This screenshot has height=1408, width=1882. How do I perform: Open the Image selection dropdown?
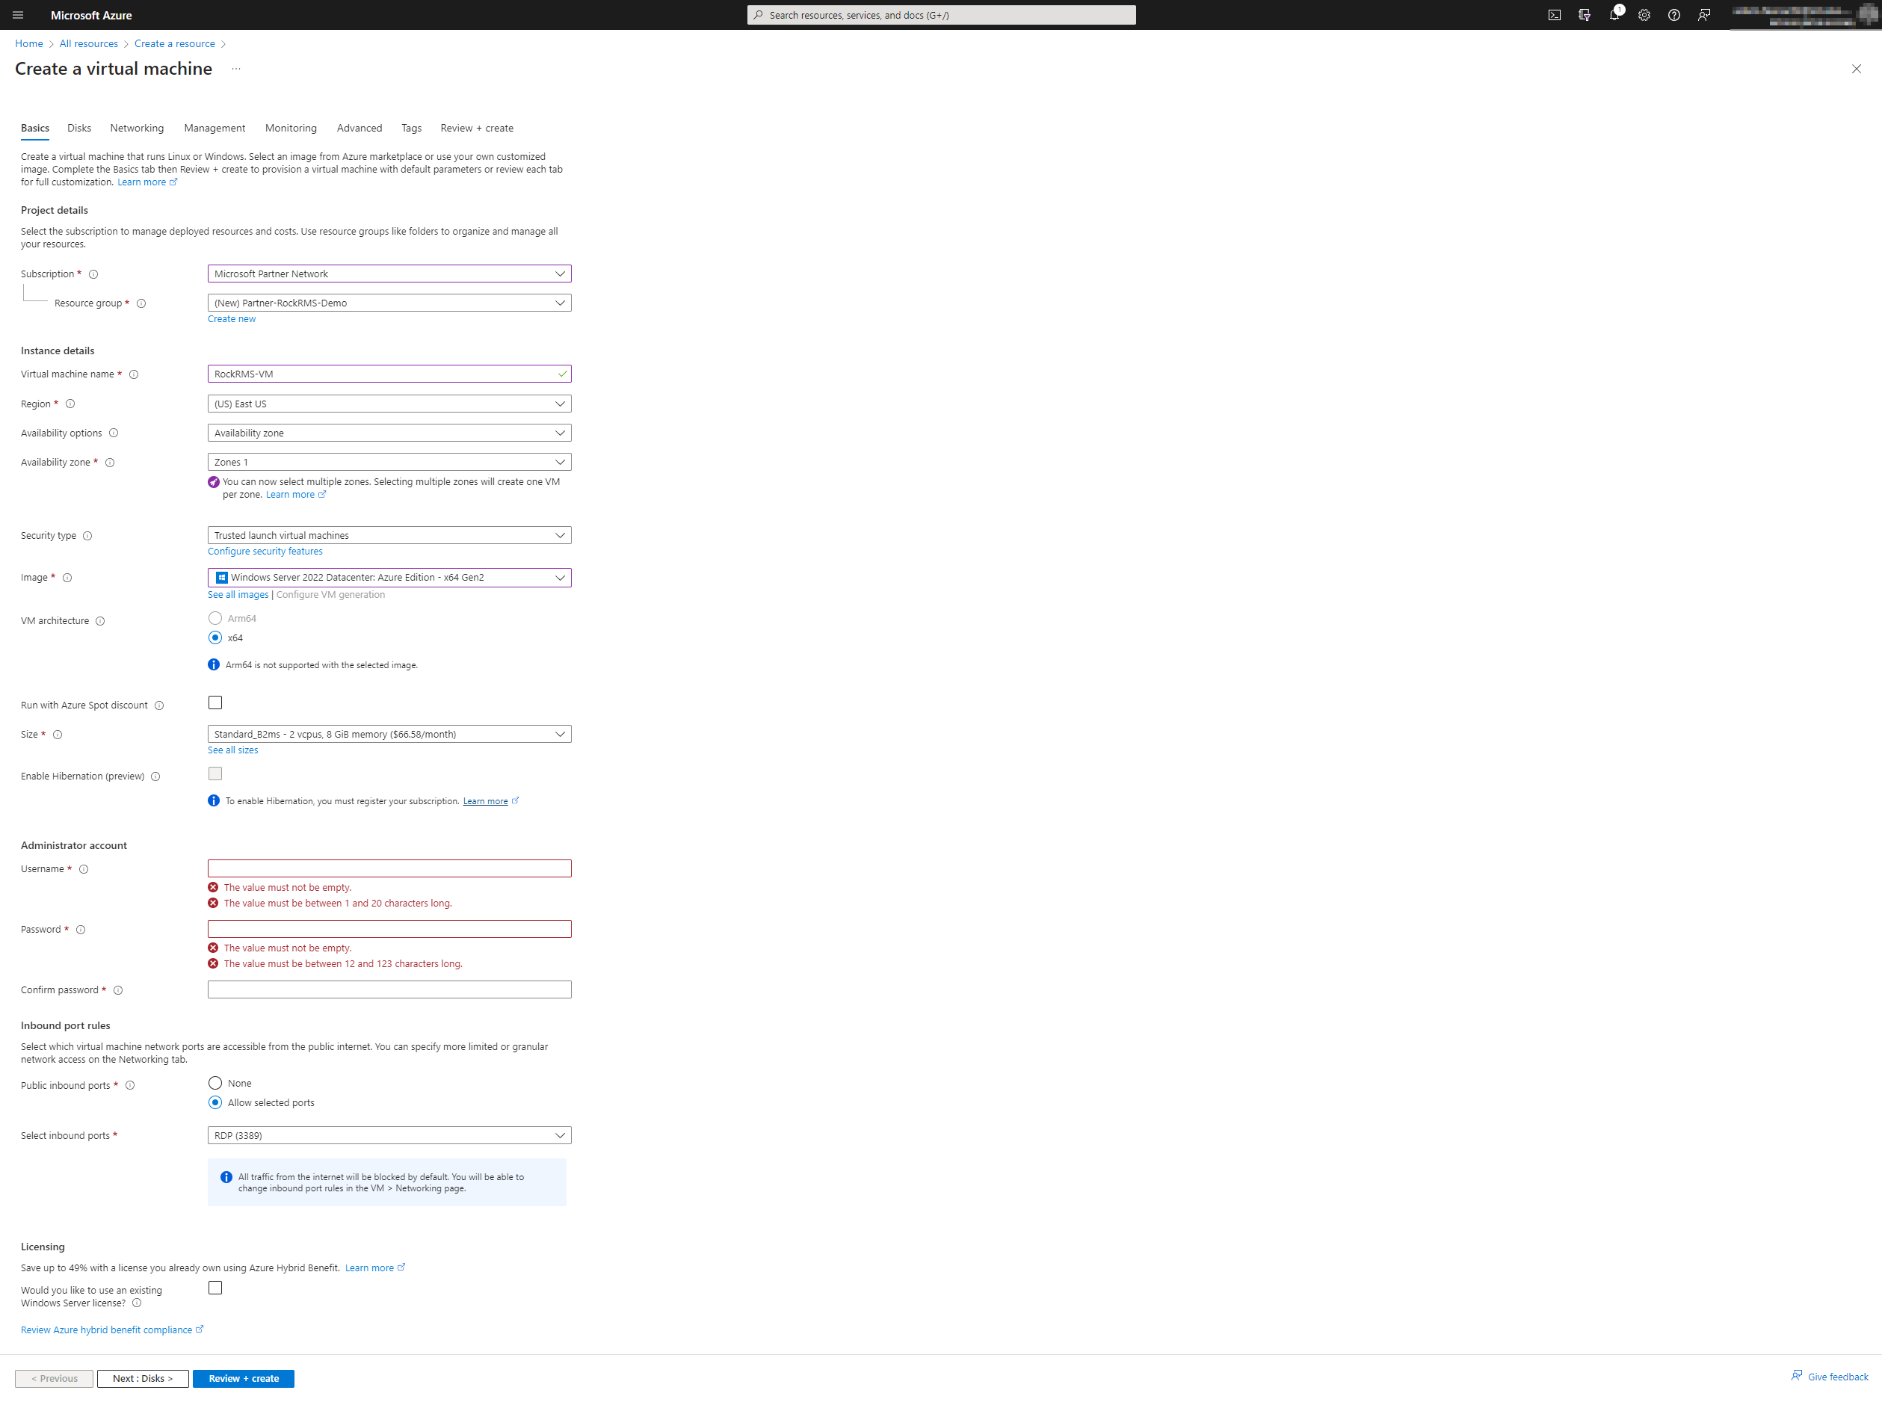[389, 577]
